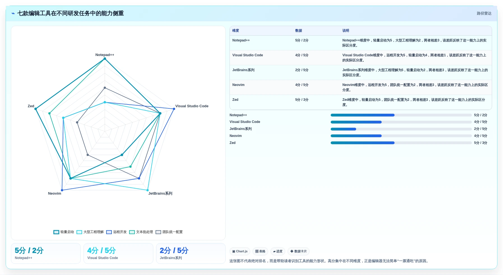Click the Notepad++ progress bar

pos(401,115)
